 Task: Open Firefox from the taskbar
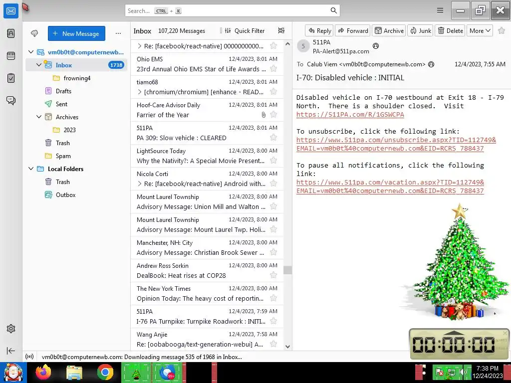[x=43, y=372]
